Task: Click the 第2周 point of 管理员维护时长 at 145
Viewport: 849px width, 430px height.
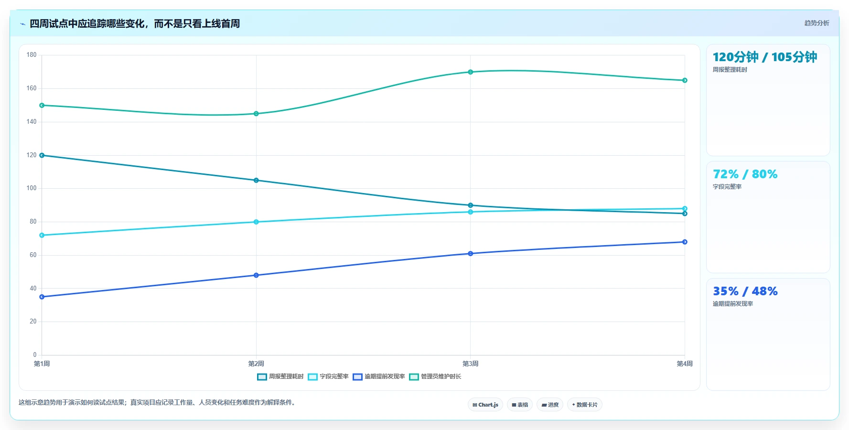Action: (x=256, y=114)
